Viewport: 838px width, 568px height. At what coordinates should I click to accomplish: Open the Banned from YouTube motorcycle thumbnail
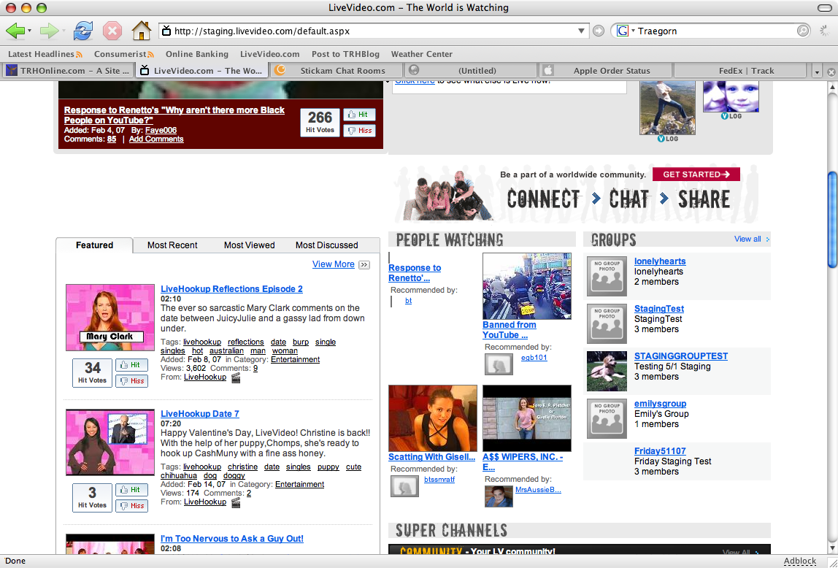coord(527,286)
